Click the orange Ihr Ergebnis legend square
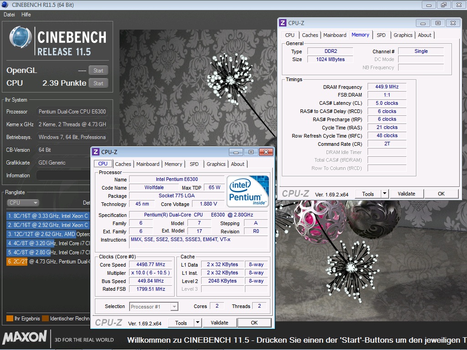 10,319
